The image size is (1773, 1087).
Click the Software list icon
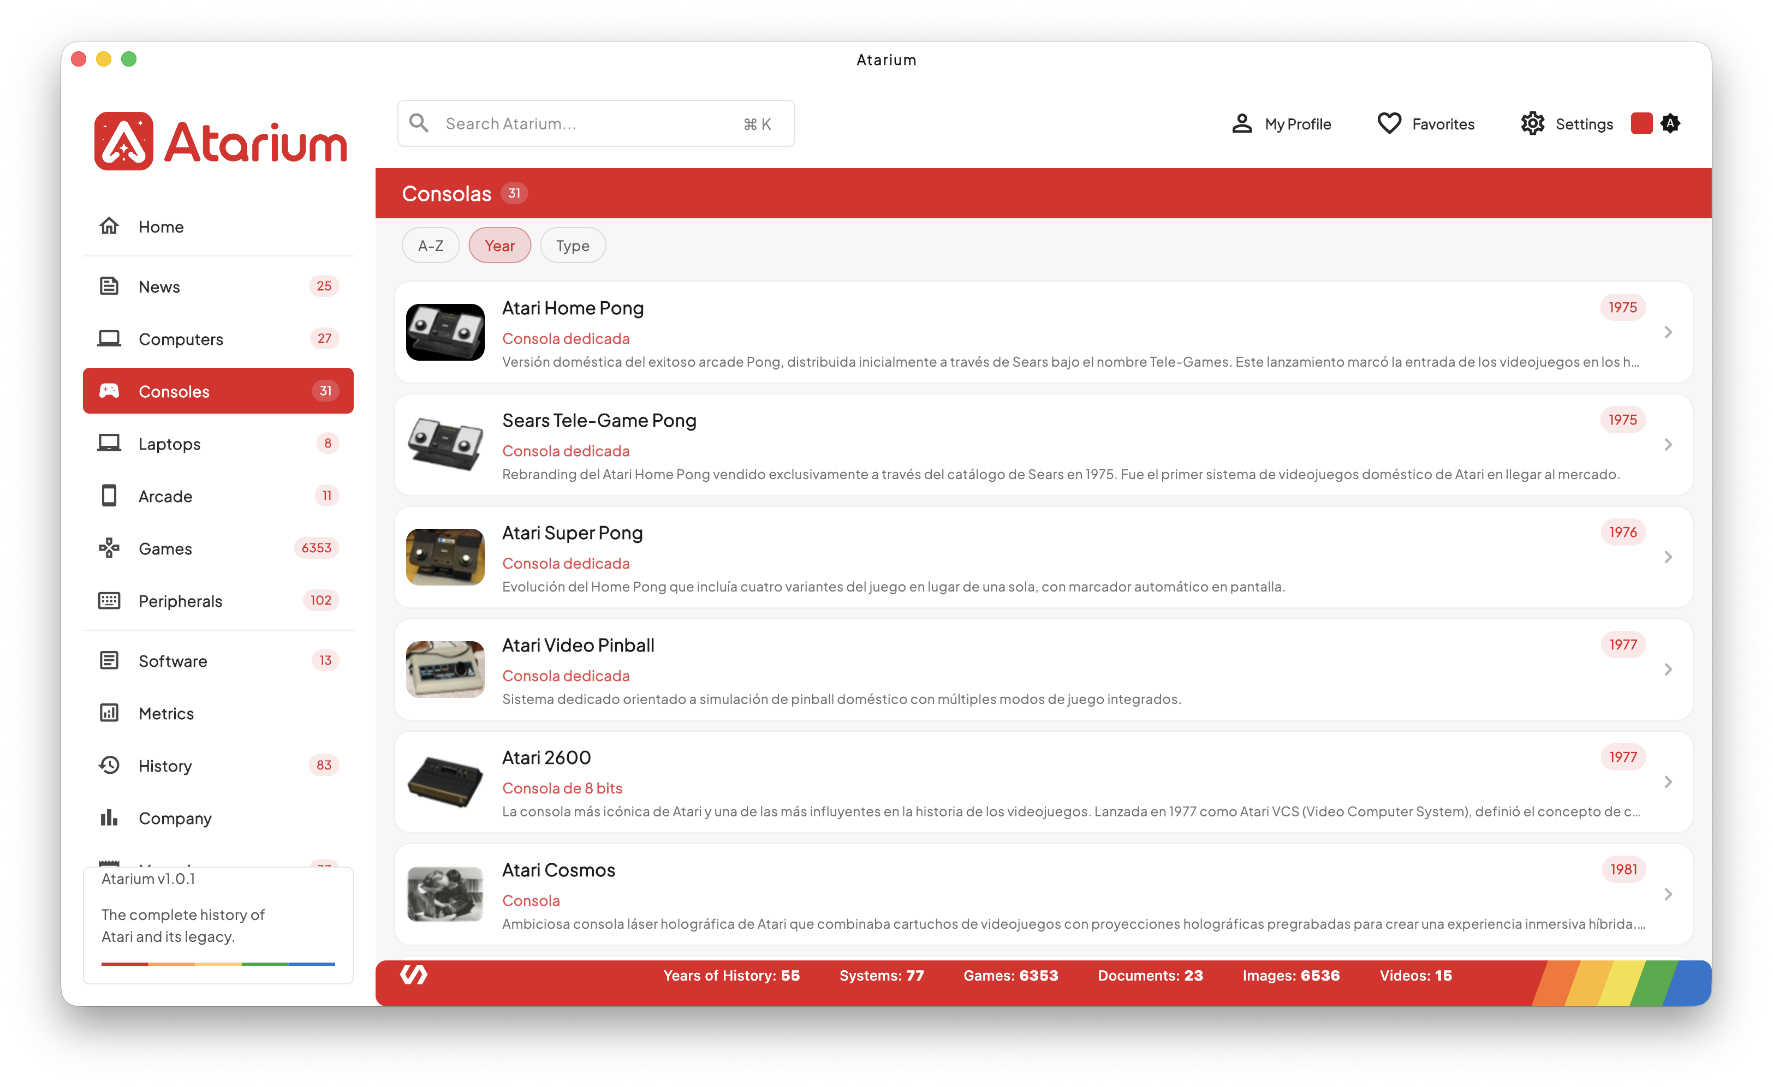pos(109,661)
